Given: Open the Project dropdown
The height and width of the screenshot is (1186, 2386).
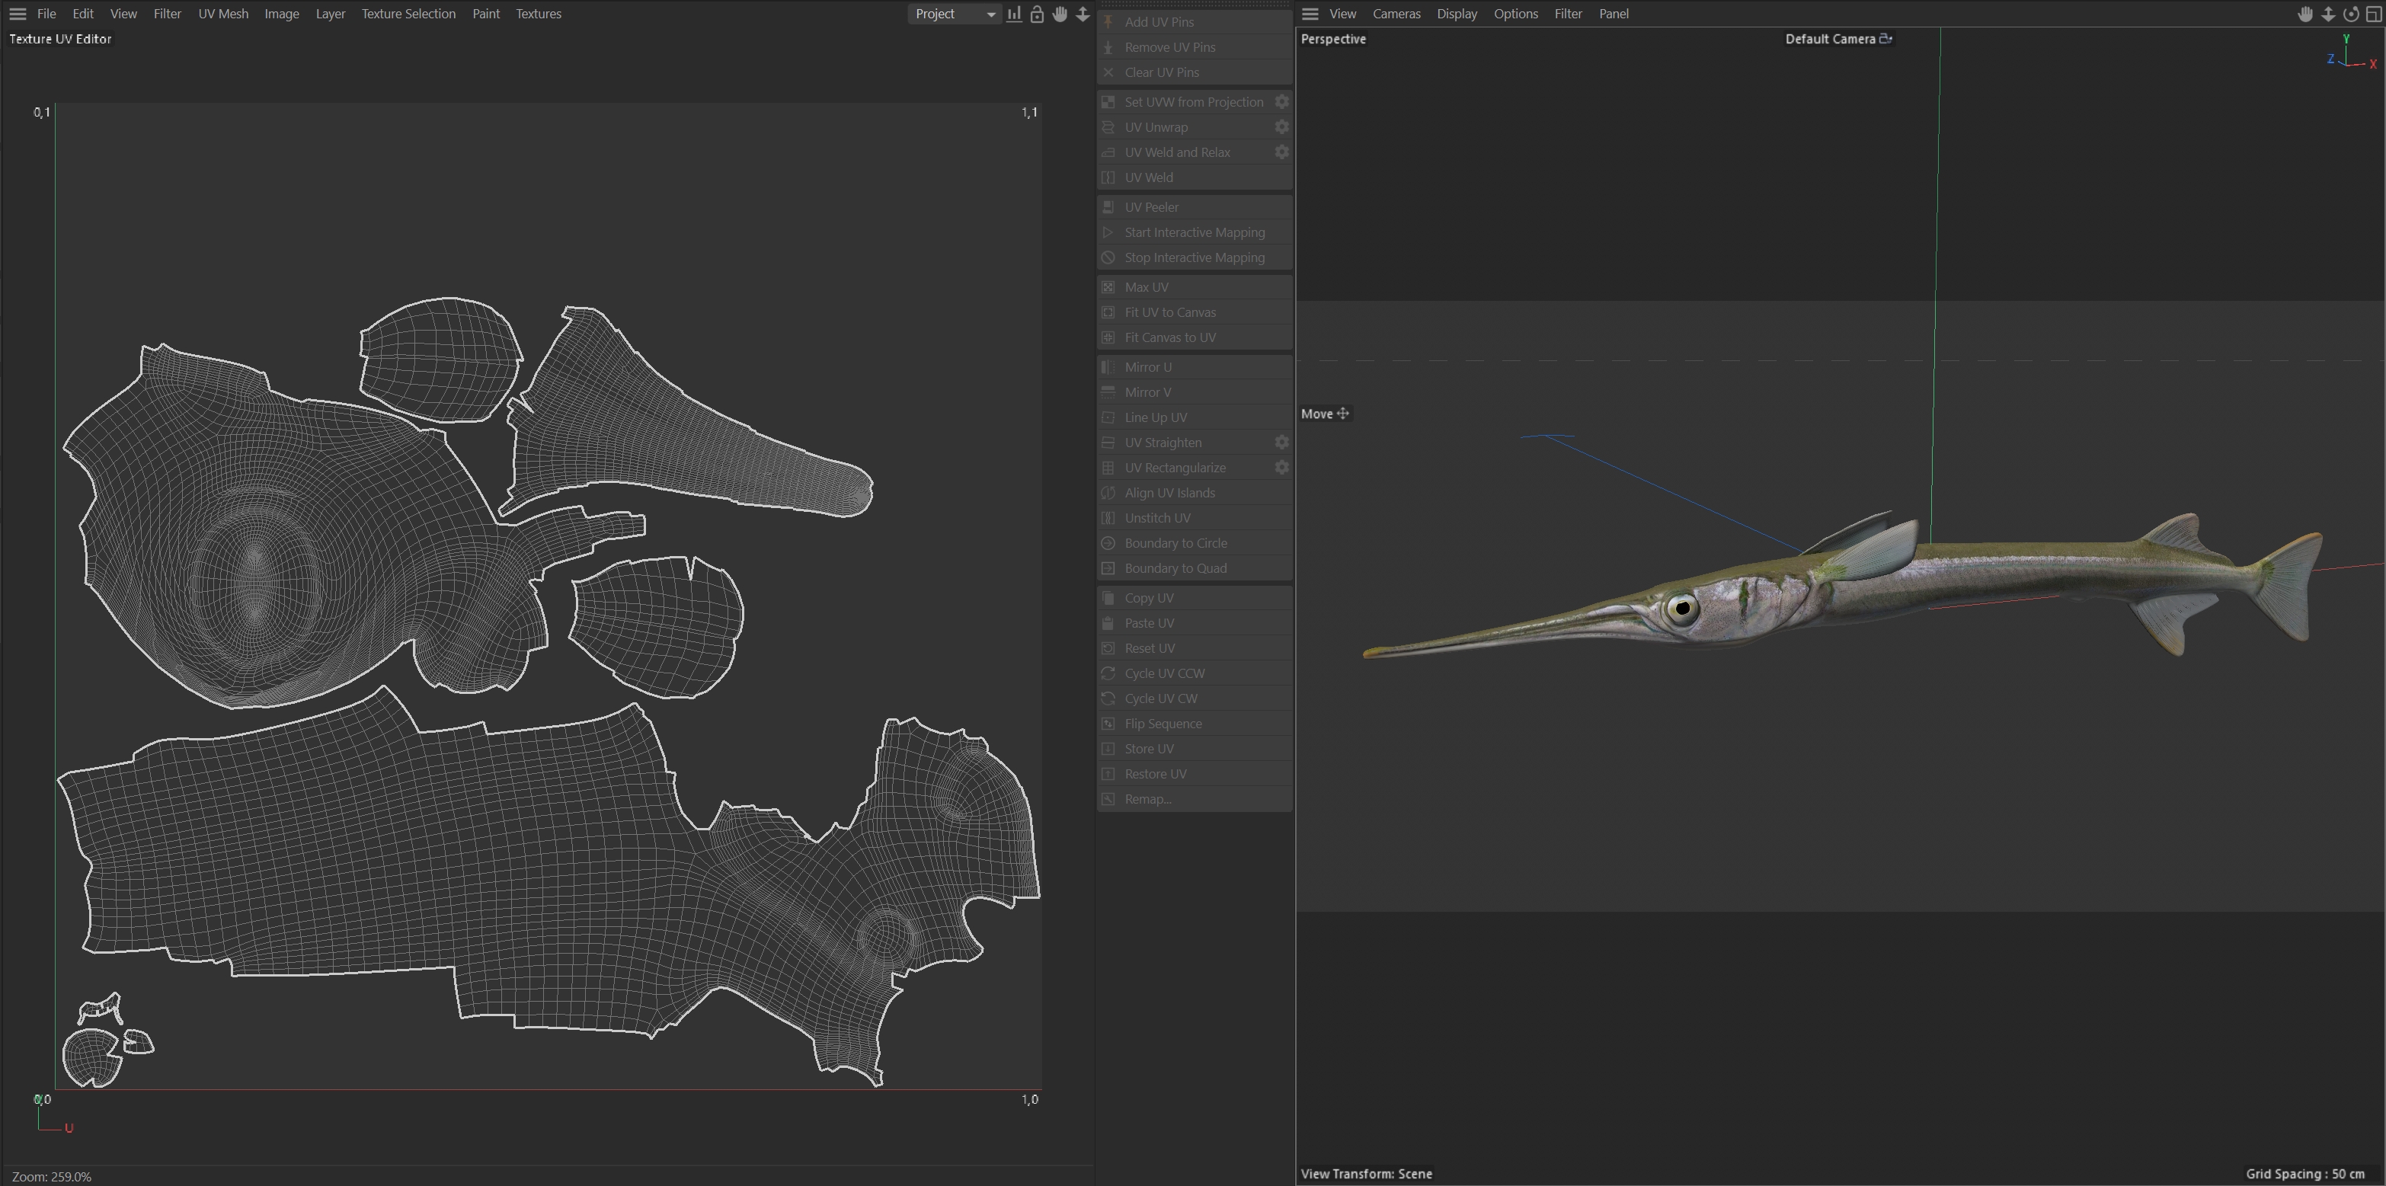Looking at the screenshot, I should (x=954, y=14).
